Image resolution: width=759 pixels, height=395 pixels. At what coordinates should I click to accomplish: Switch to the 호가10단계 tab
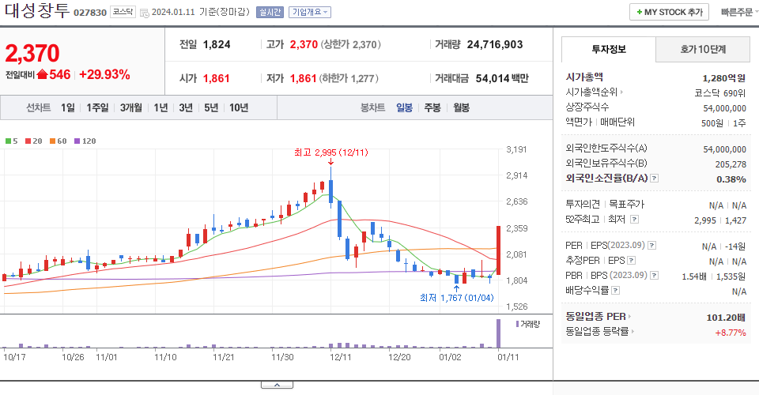click(x=703, y=49)
